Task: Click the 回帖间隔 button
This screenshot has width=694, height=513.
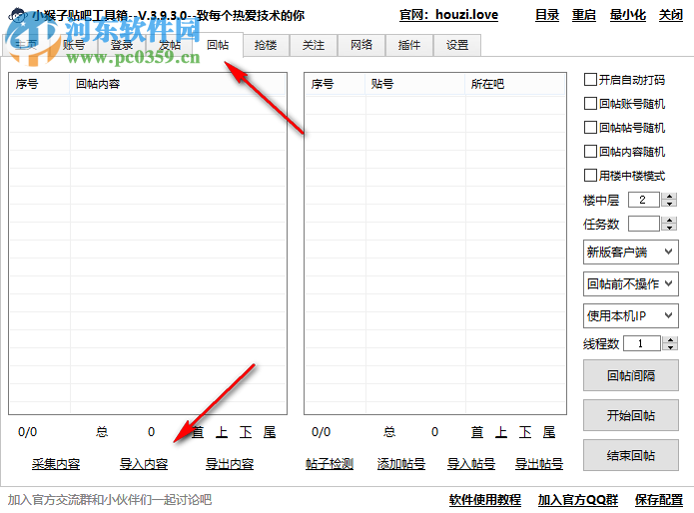Action: click(631, 375)
